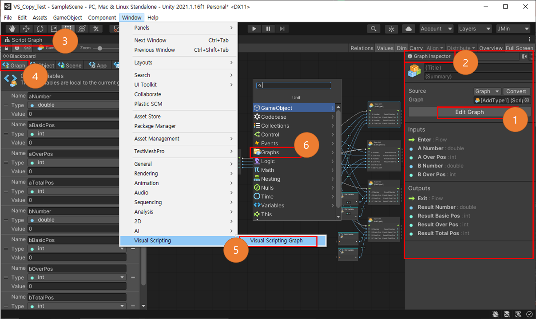536x319 pixels.
Task: Toggle Full Screen in graph toolbar
Action: [x=519, y=48]
